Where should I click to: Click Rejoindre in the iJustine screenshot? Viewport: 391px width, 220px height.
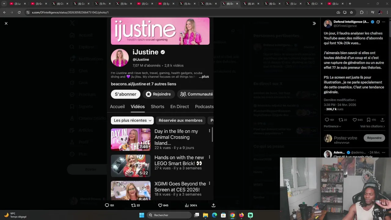coord(158,94)
